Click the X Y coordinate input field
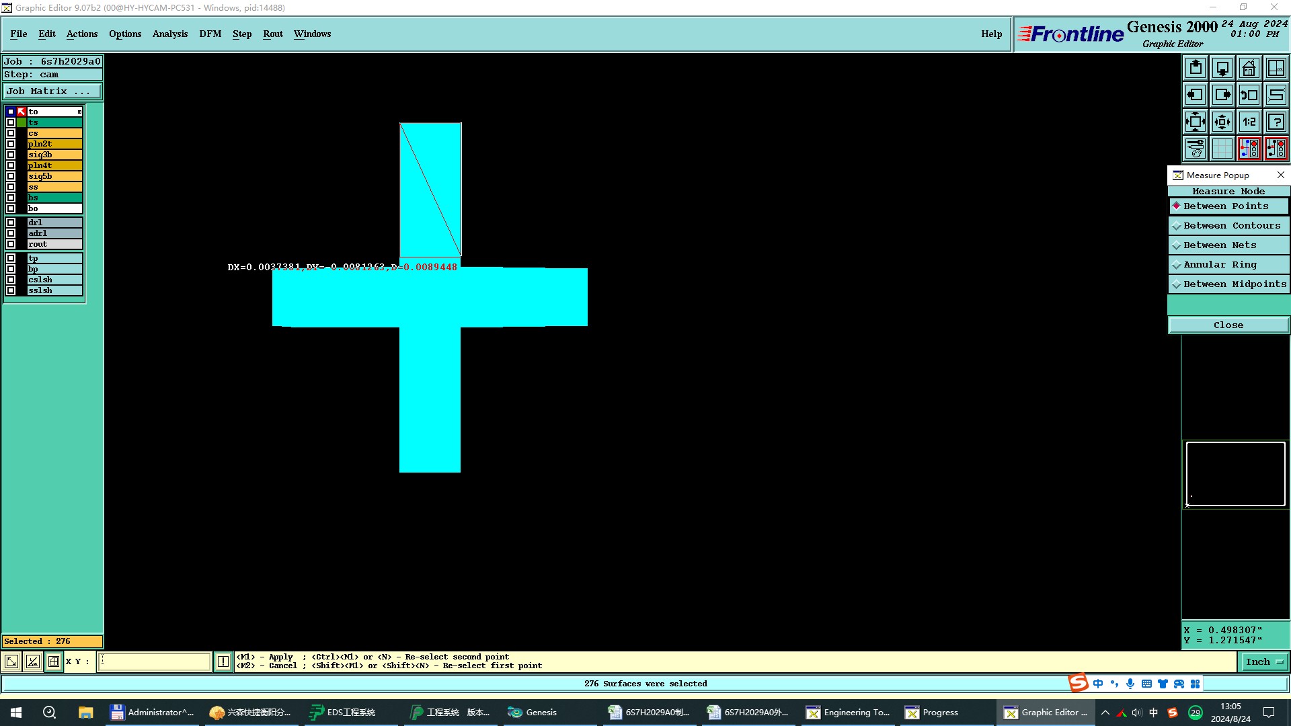Screen dimensions: 1291x726 point(155,661)
